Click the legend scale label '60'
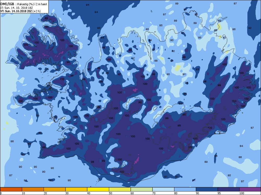Image resolution: width=261 pixels, height=195 pixels. pos(132,193)
